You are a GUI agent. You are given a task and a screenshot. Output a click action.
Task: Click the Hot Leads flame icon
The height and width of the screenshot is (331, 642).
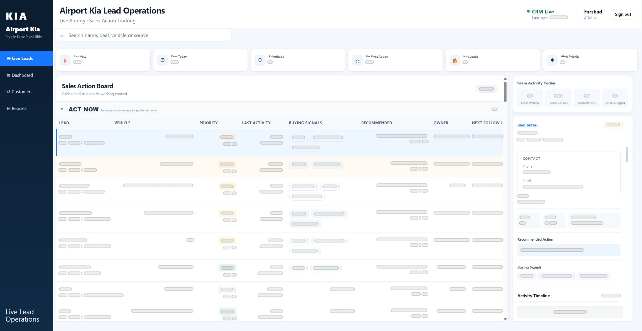pyautogui.click(x=455, y=60)
